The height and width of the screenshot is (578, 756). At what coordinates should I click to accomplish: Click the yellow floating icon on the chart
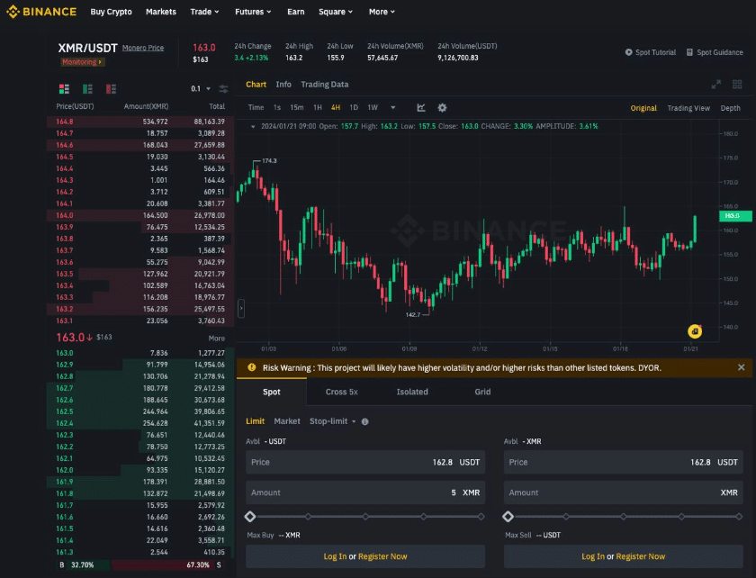[x=695, y=331]
